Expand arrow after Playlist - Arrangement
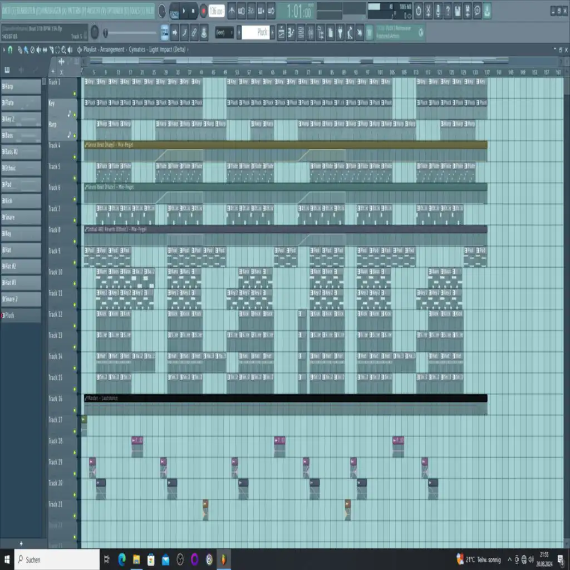 [126, 50]
